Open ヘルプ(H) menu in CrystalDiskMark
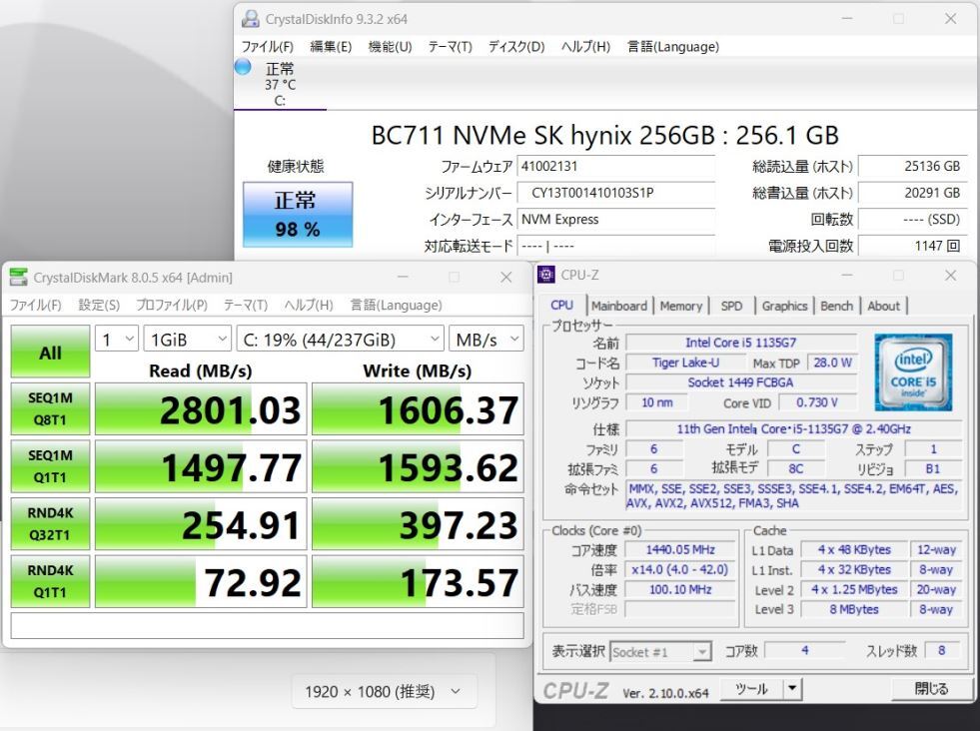This screenshot has height=731, width=980. point(309,305)
